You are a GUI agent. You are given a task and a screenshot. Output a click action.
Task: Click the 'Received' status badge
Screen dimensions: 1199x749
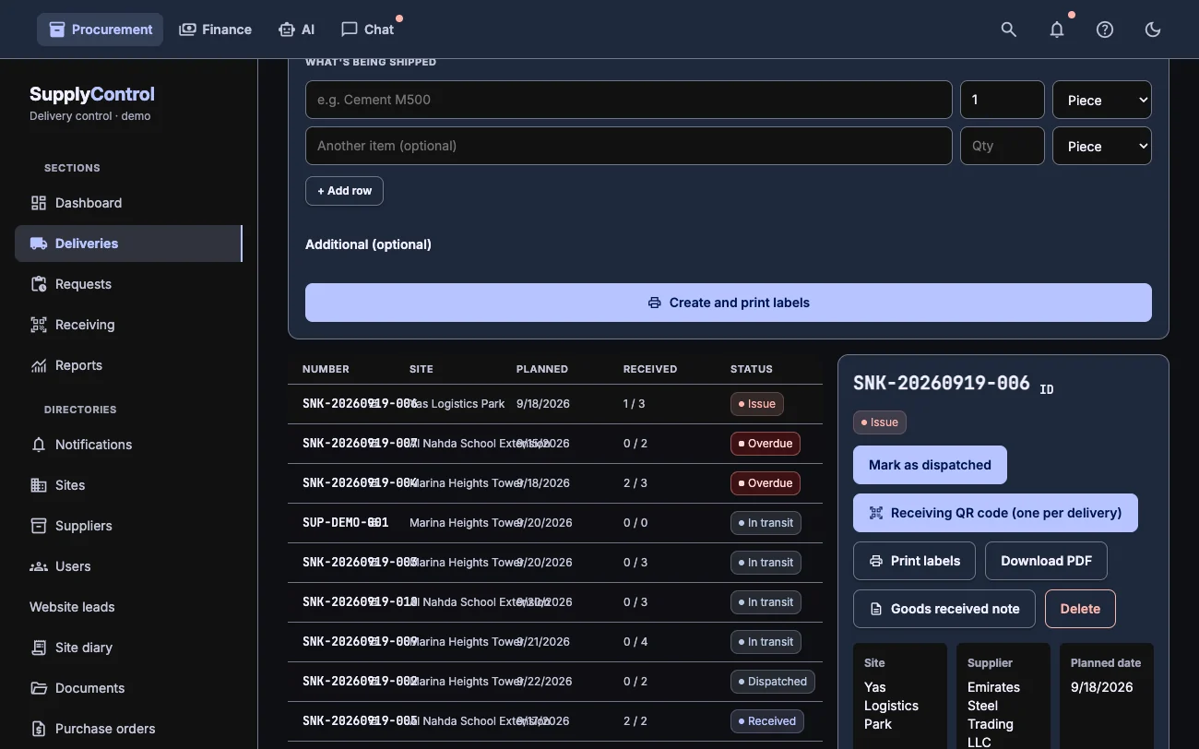767,721
